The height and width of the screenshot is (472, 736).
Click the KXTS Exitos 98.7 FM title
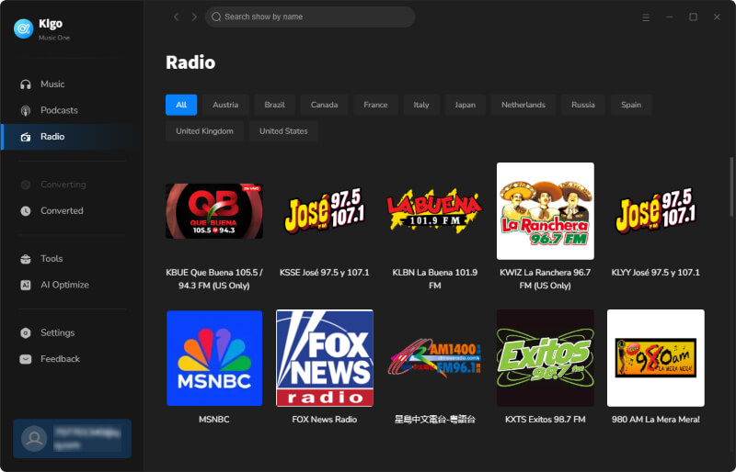coord(546,420)
